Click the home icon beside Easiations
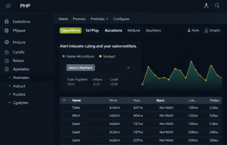227x145 pixels. tap(7, 22)
